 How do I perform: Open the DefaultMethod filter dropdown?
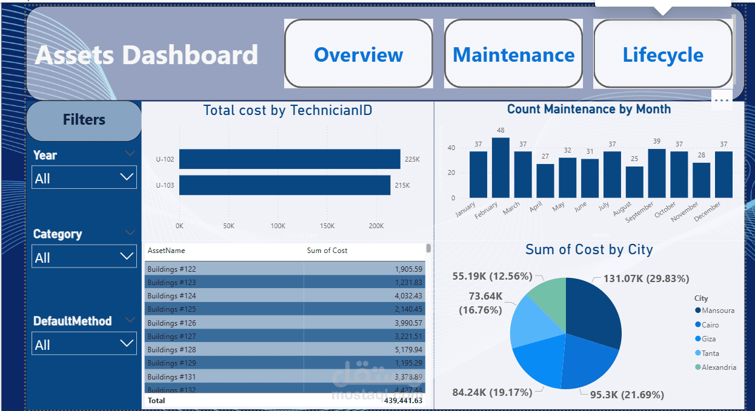click(84, 344)
